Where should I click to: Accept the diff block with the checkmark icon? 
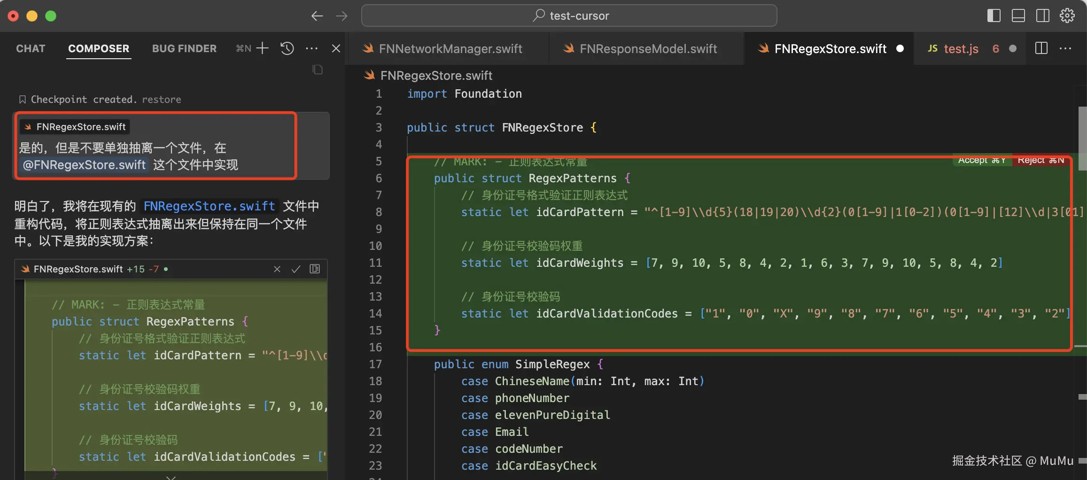coord(296,269)
